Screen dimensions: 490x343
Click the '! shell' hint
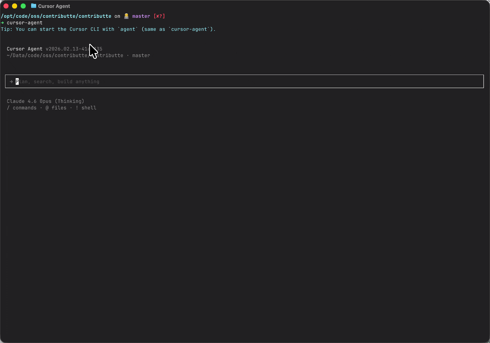pos(86,108)
